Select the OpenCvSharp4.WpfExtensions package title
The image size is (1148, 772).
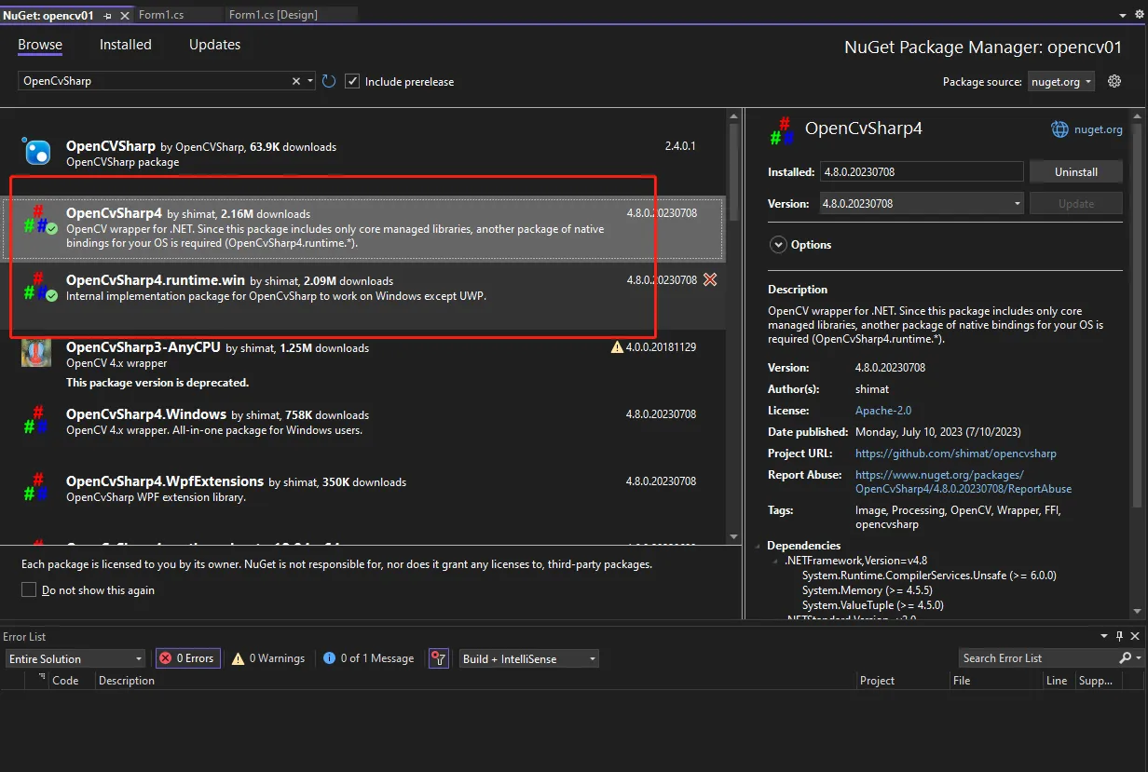(165, 481)
